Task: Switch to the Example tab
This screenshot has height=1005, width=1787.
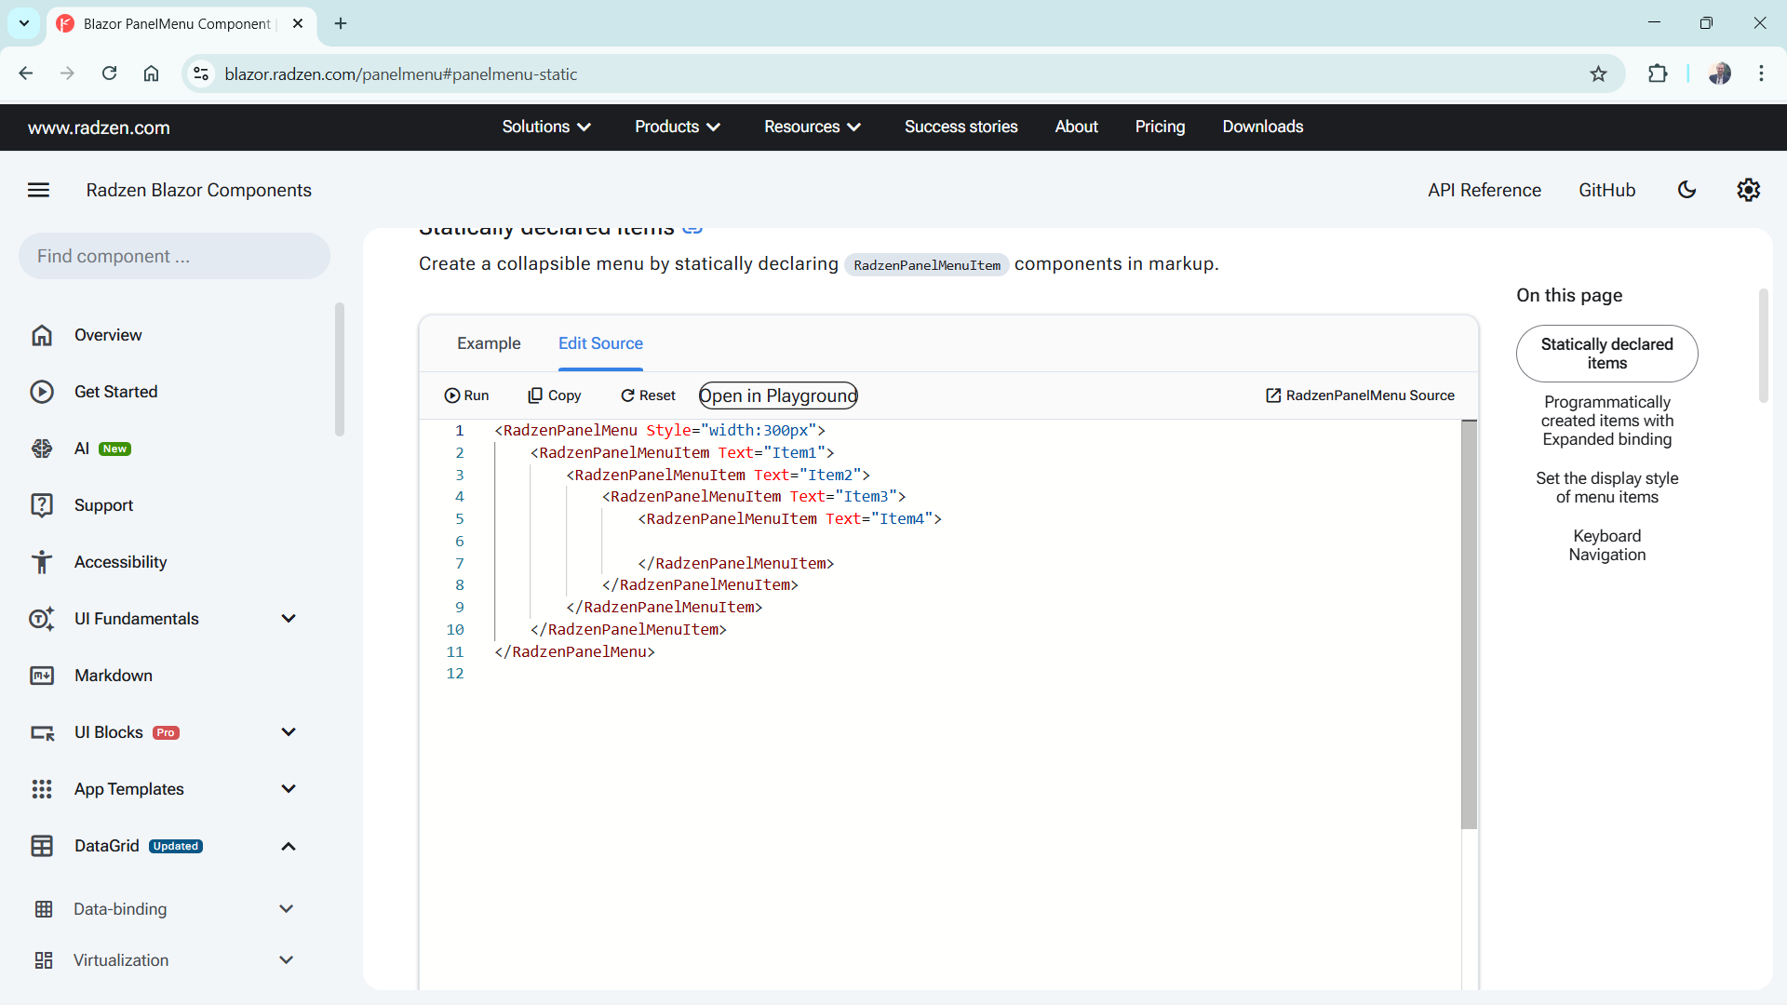Action: (489, 343)
